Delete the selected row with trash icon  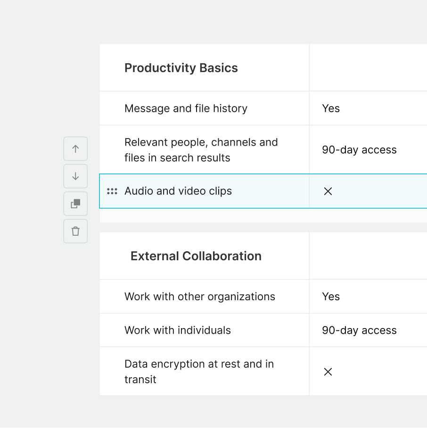[75, 231]
